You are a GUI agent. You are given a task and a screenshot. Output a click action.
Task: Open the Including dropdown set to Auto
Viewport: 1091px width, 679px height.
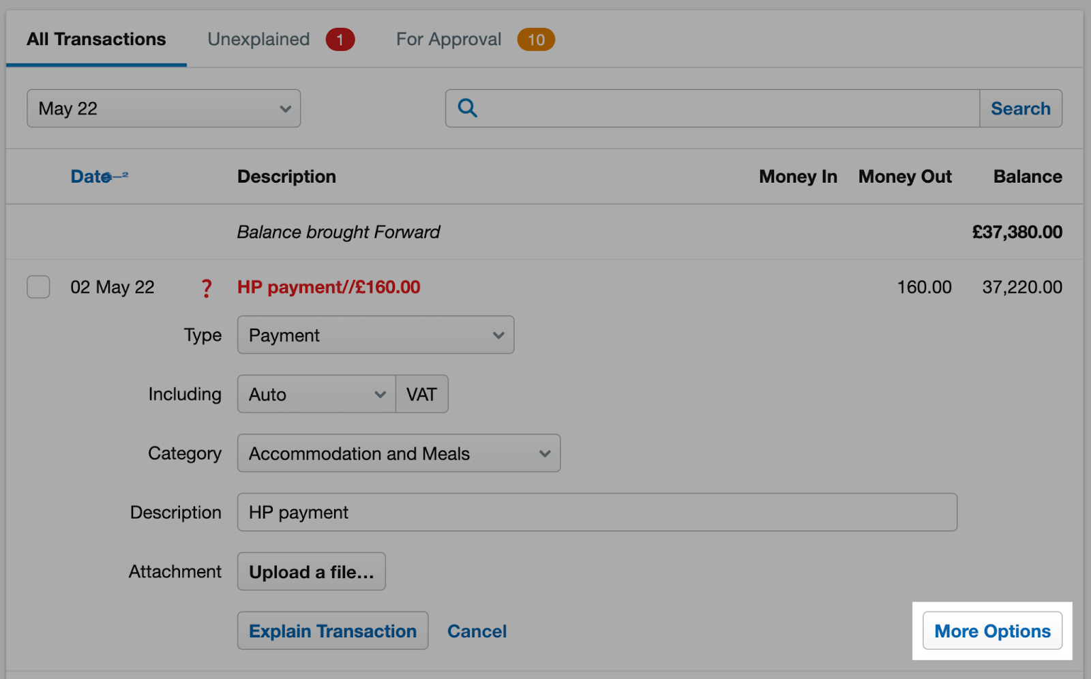point(316,394)
